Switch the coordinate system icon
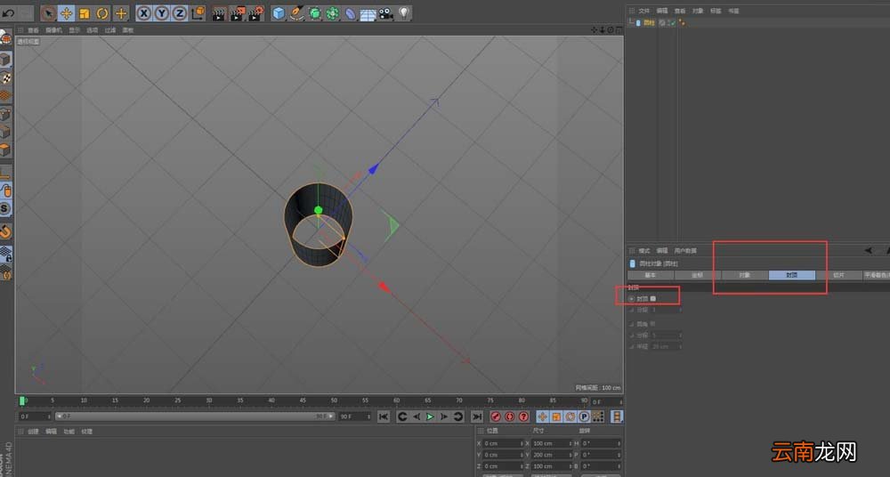Viewport: 890px width, 477px height. click(x=198, y=13)
